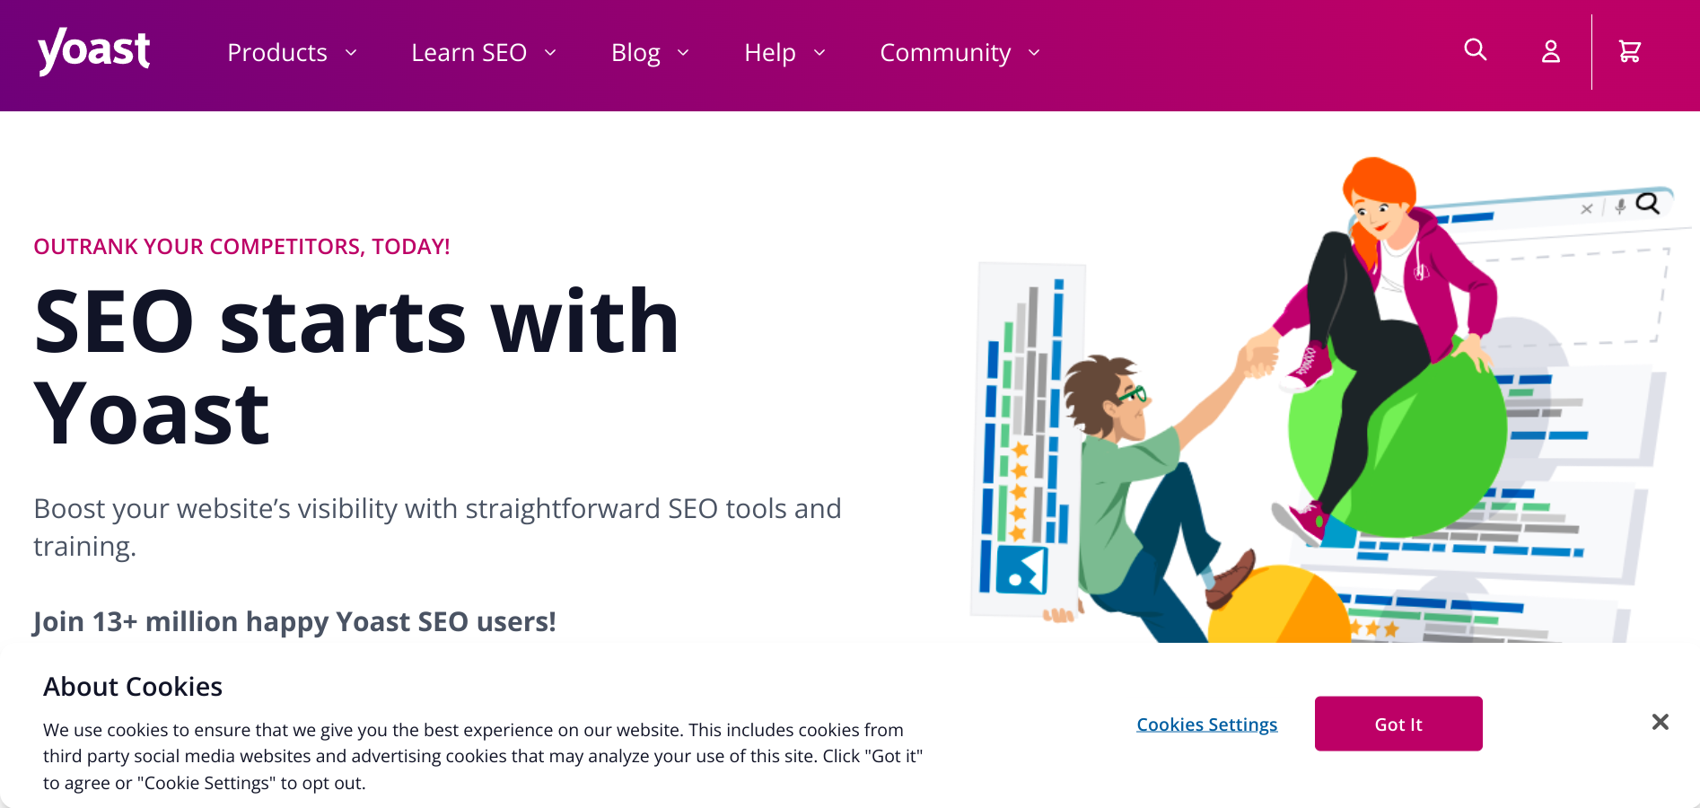Open the Products menu

tap(277, 53)
